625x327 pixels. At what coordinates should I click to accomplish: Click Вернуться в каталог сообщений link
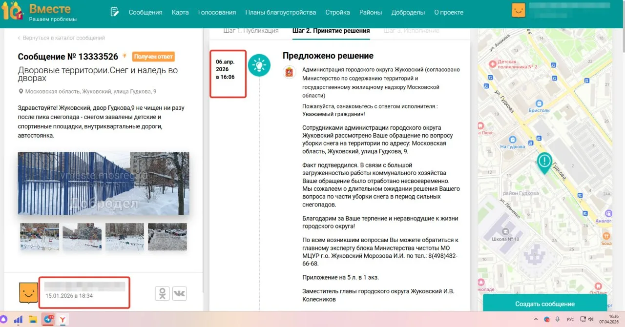(x=61, y=38)
